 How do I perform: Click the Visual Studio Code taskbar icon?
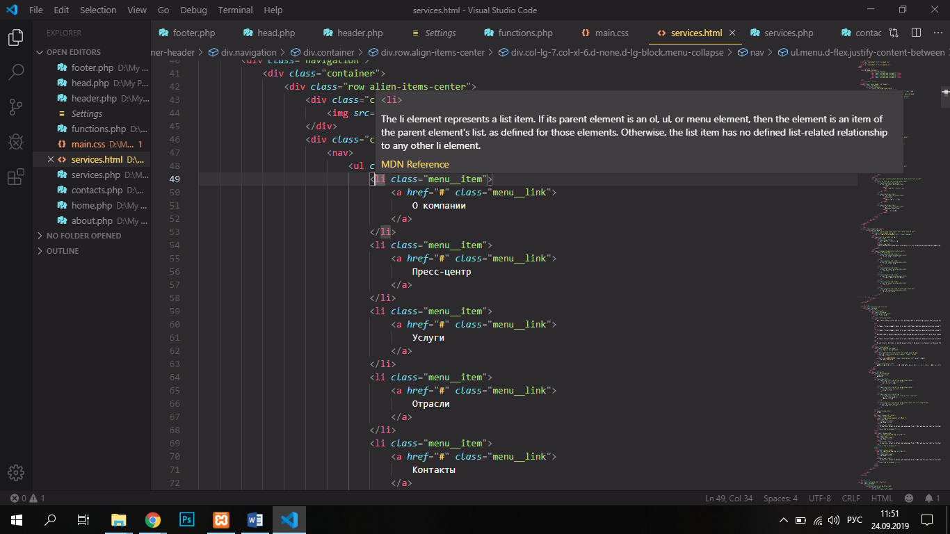tap(289, 520)
